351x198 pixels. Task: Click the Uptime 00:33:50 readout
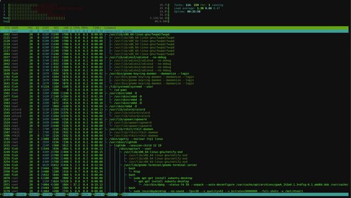tap(187, 12)
